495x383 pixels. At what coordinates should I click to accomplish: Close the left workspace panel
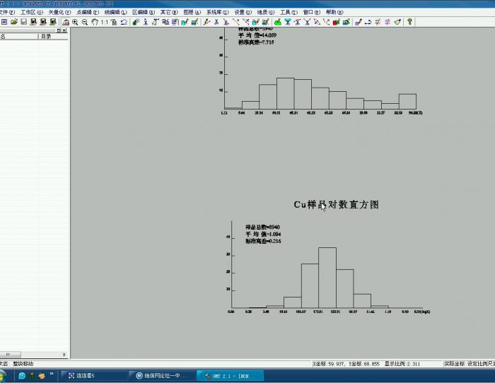(x=65, y=30)
